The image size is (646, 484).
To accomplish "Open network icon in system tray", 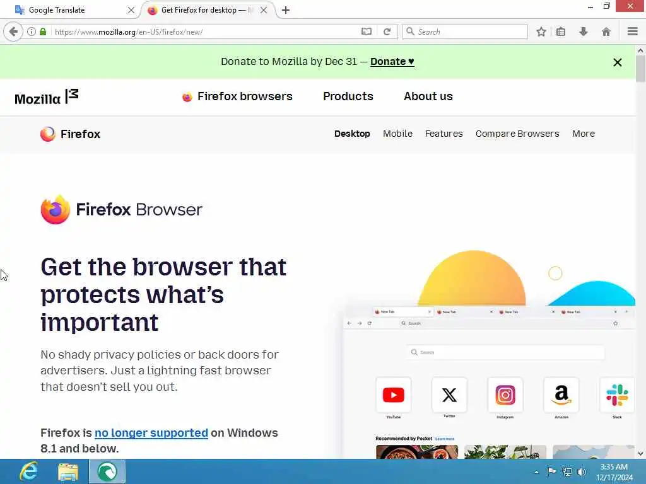I will [567, 471].
